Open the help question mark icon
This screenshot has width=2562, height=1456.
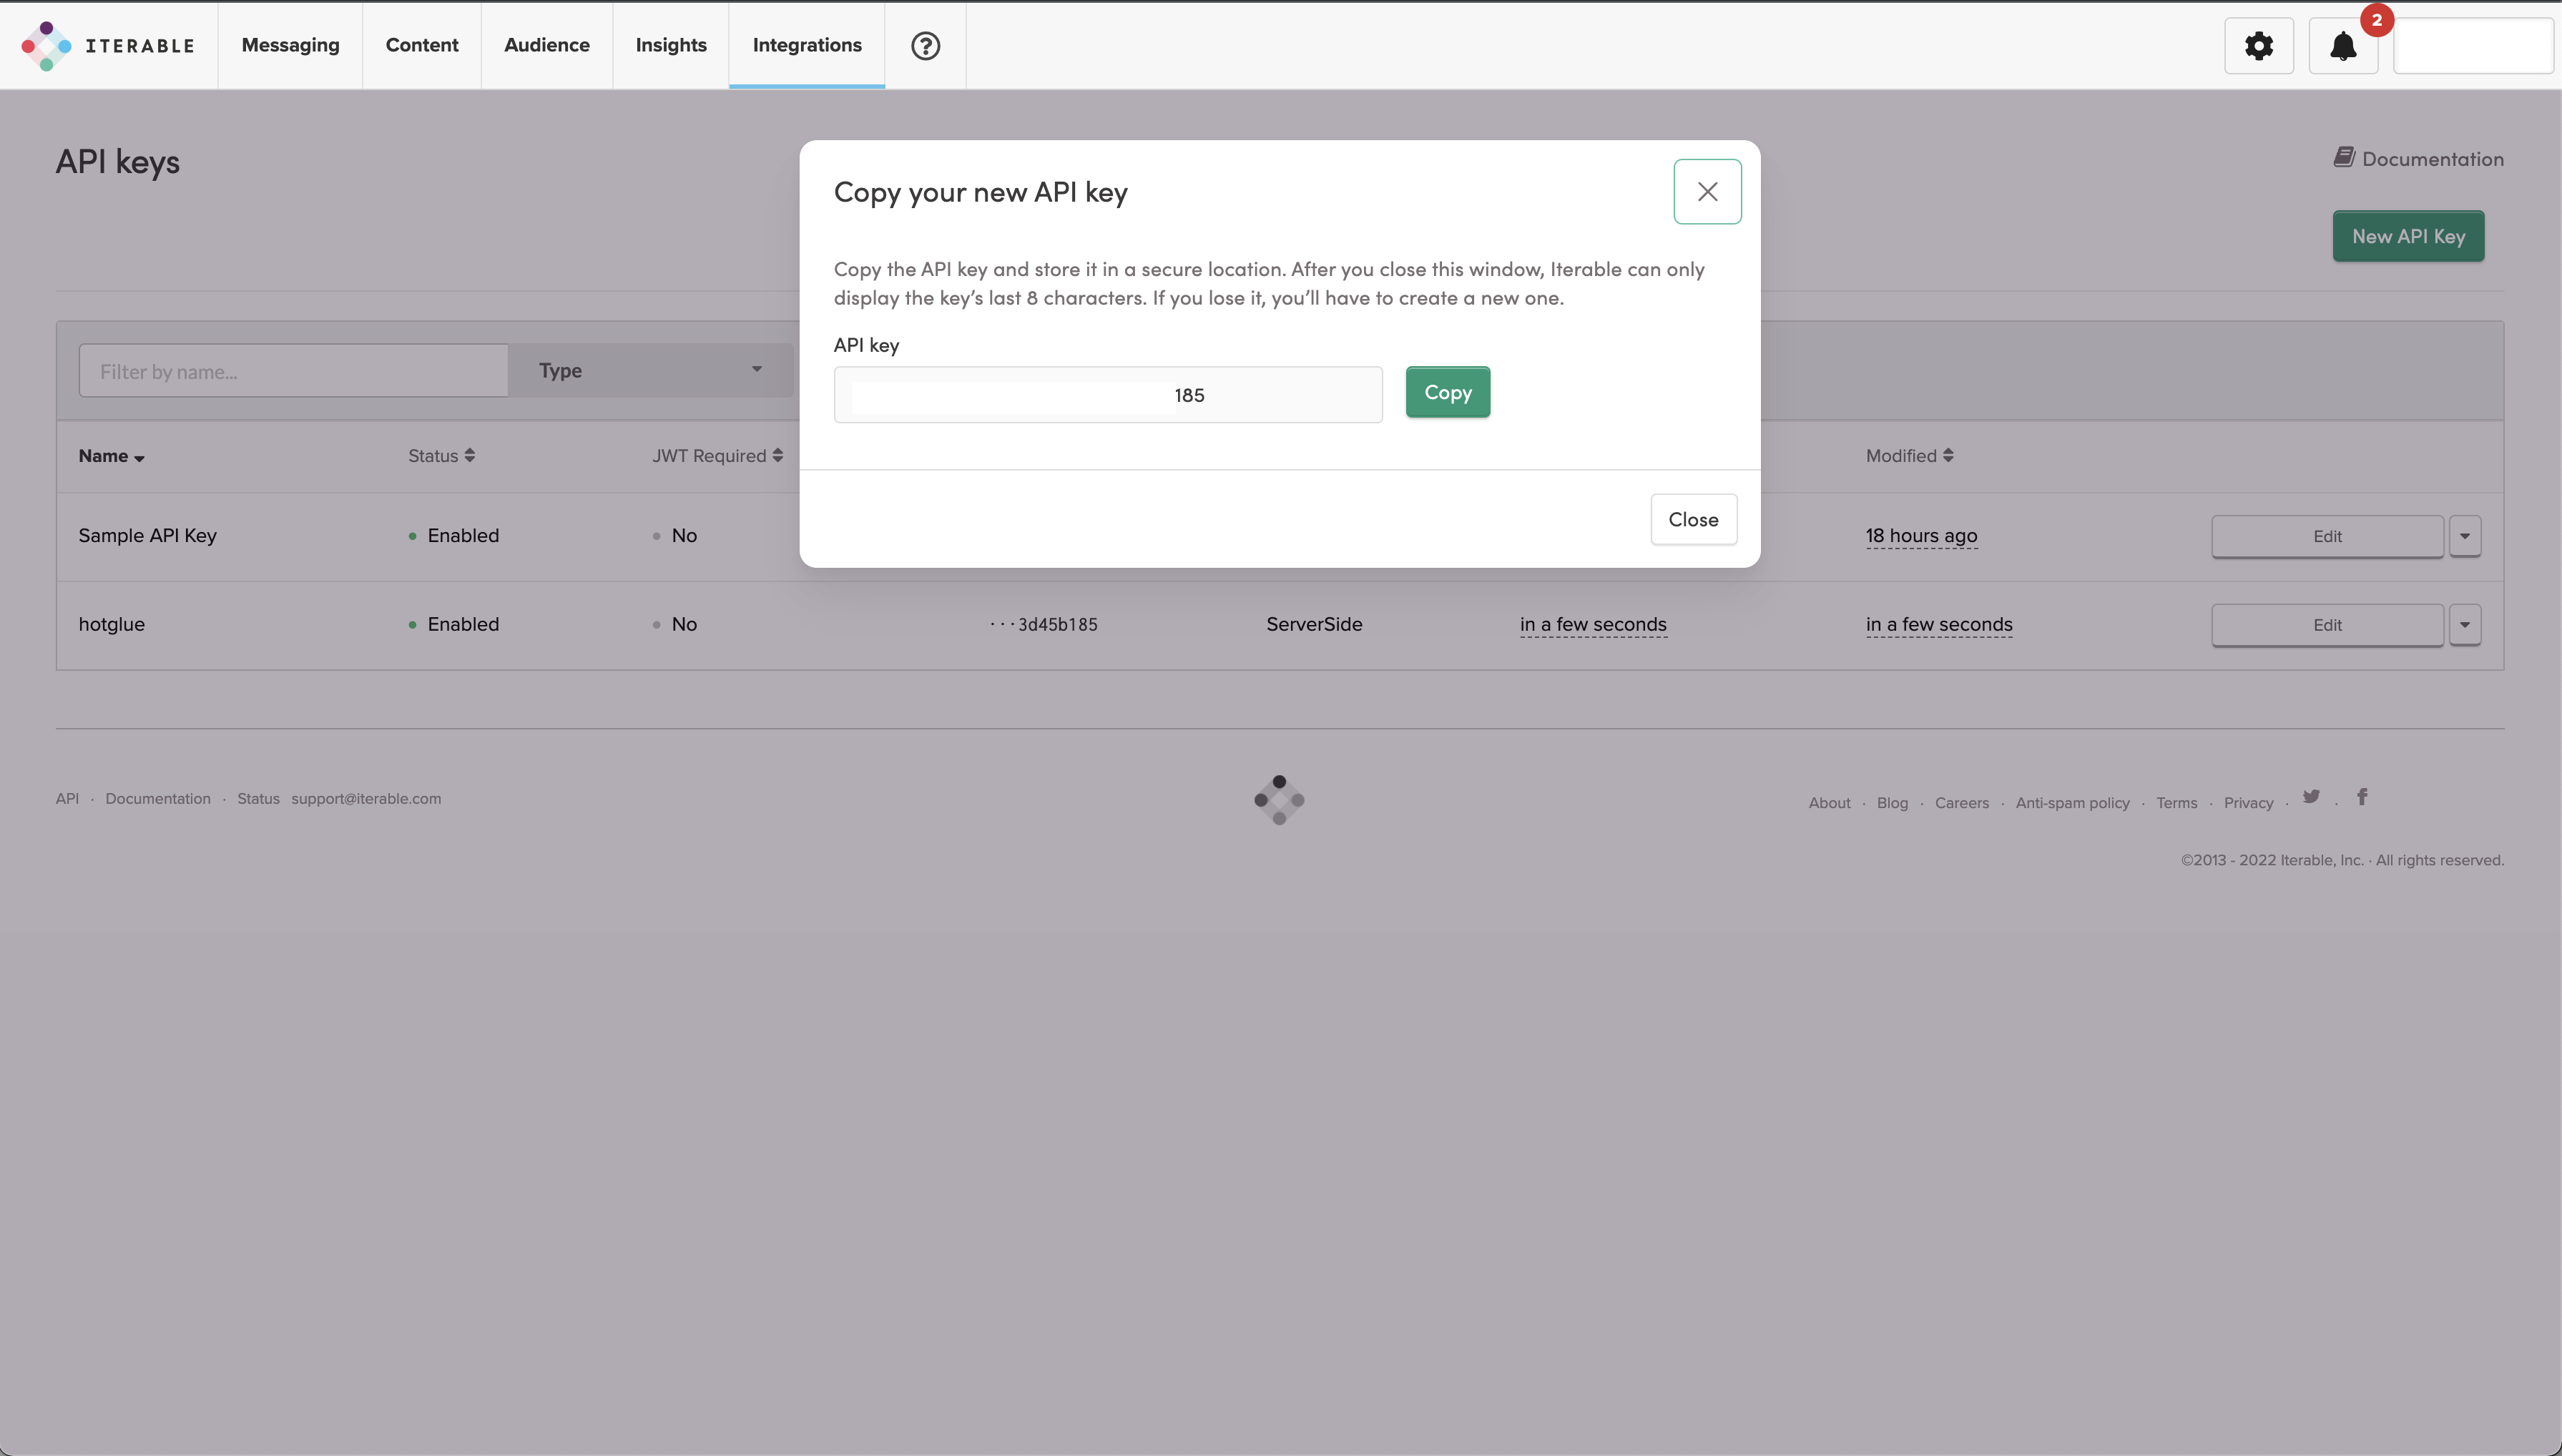[x=925, y=46]
